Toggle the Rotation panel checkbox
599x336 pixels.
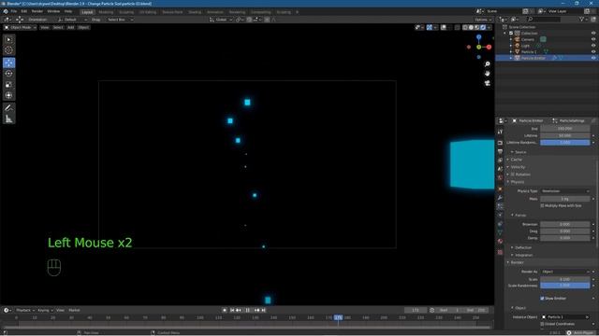click(513, 175)
